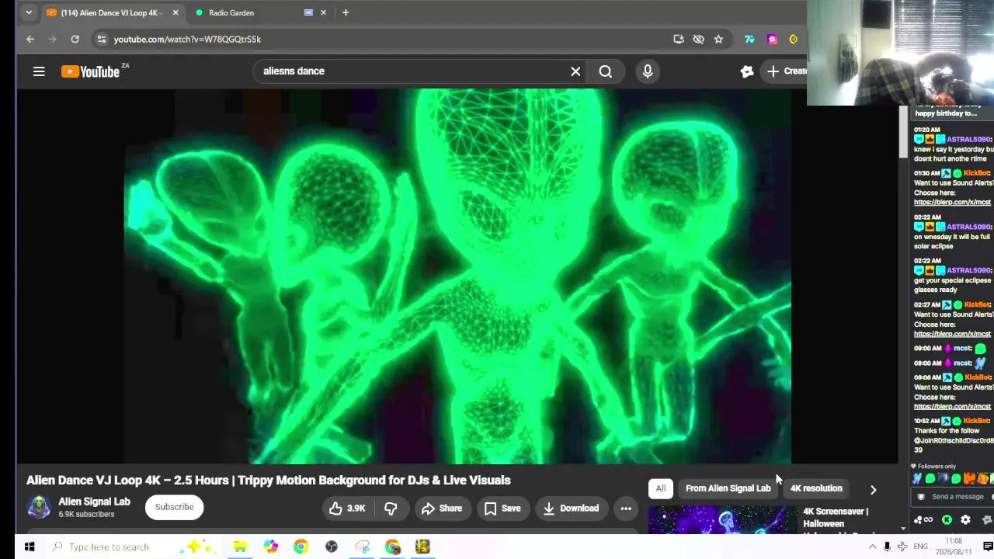Click the green Kick icon below chat
994x559 pixels.
[x=947, y=520]
